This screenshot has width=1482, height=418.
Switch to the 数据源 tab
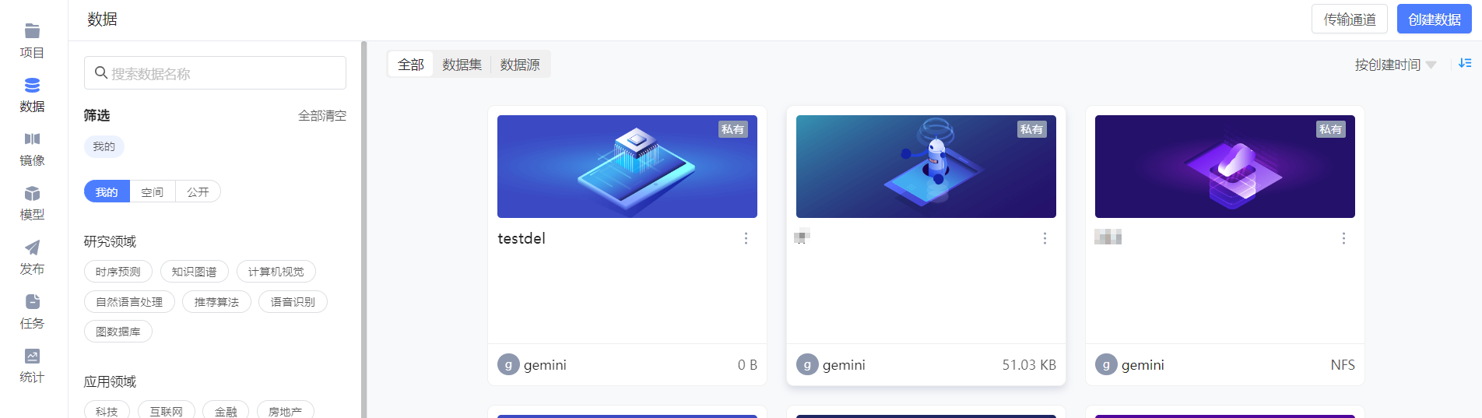[x=520, y=65]
